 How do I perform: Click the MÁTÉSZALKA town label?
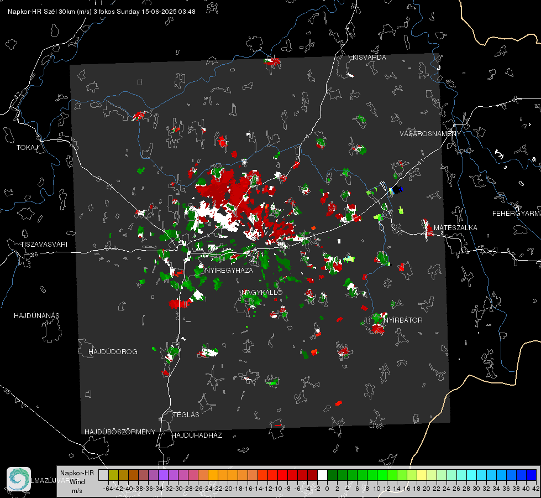[x=455, y=228]
